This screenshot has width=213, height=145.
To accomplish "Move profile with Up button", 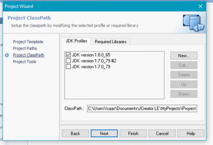I will [x=184, y=84].
